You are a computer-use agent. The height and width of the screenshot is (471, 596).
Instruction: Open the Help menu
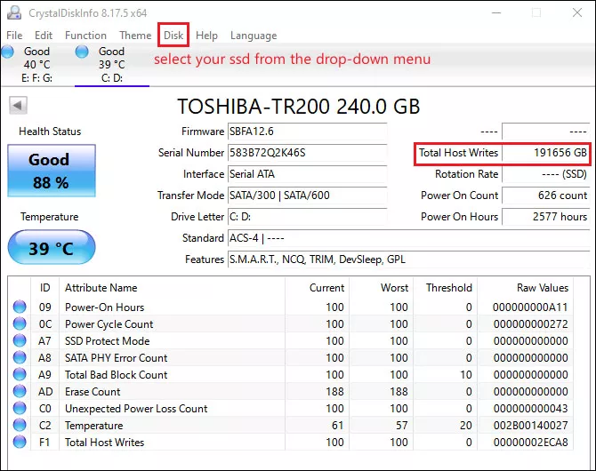tap(206, 36)
